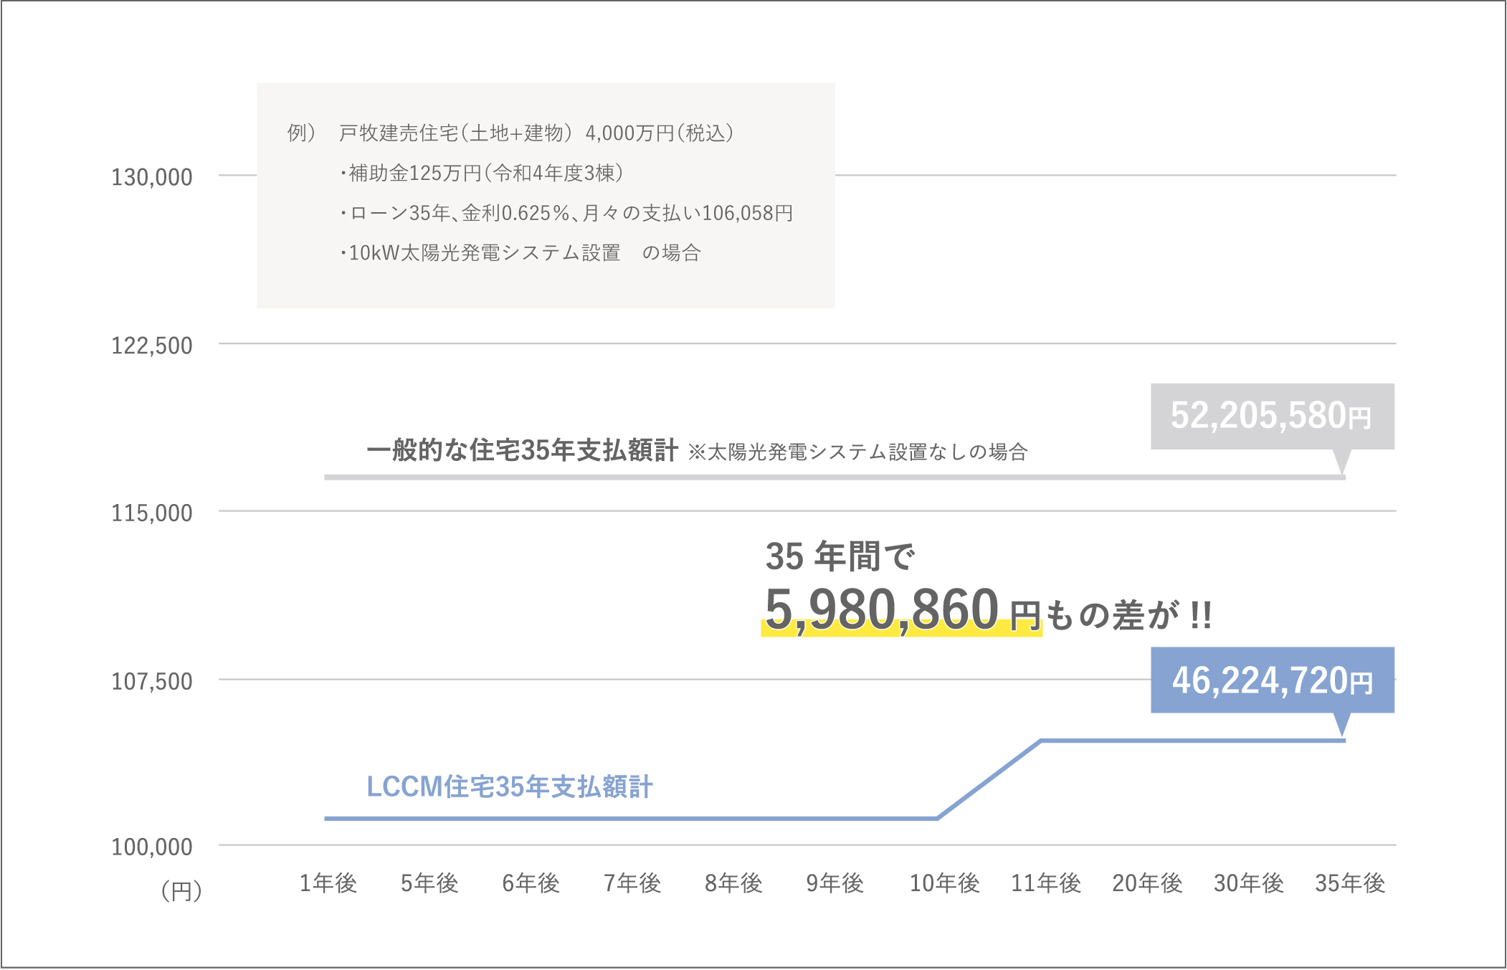Click the 一般的な住宅35年支払額計 series label
1507x970 pixels.
pos(522,450)
